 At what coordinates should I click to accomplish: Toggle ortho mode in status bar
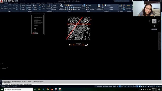pyautogui.click(x=123, y=86)
